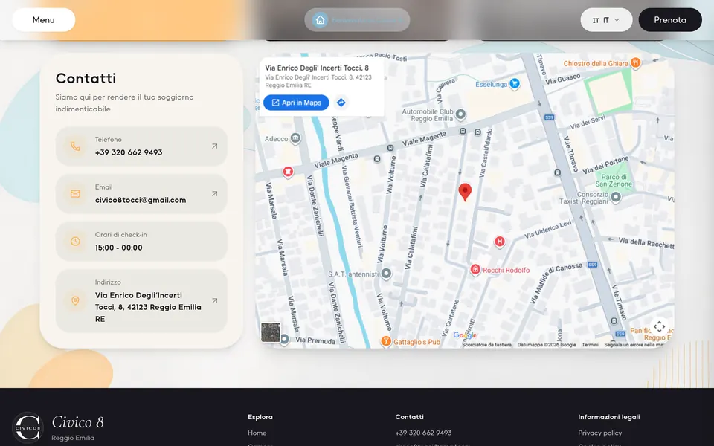Click Consorzio Taxisti Reggiani marker
Viewport: 714px width, 446px height.
point(616,196)
